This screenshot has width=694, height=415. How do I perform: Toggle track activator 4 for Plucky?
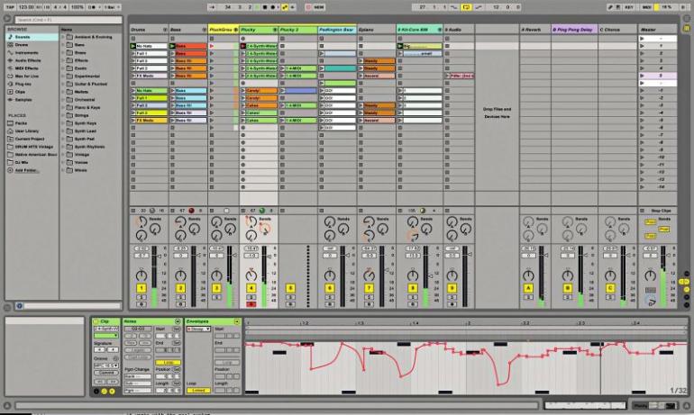[251, 288]
